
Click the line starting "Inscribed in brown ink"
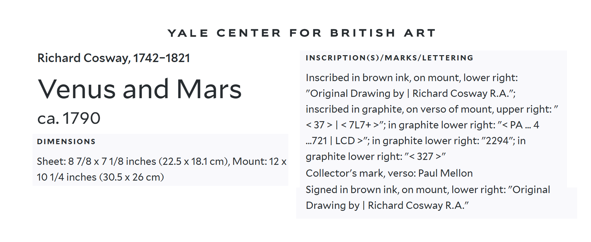tap(412, 78)
